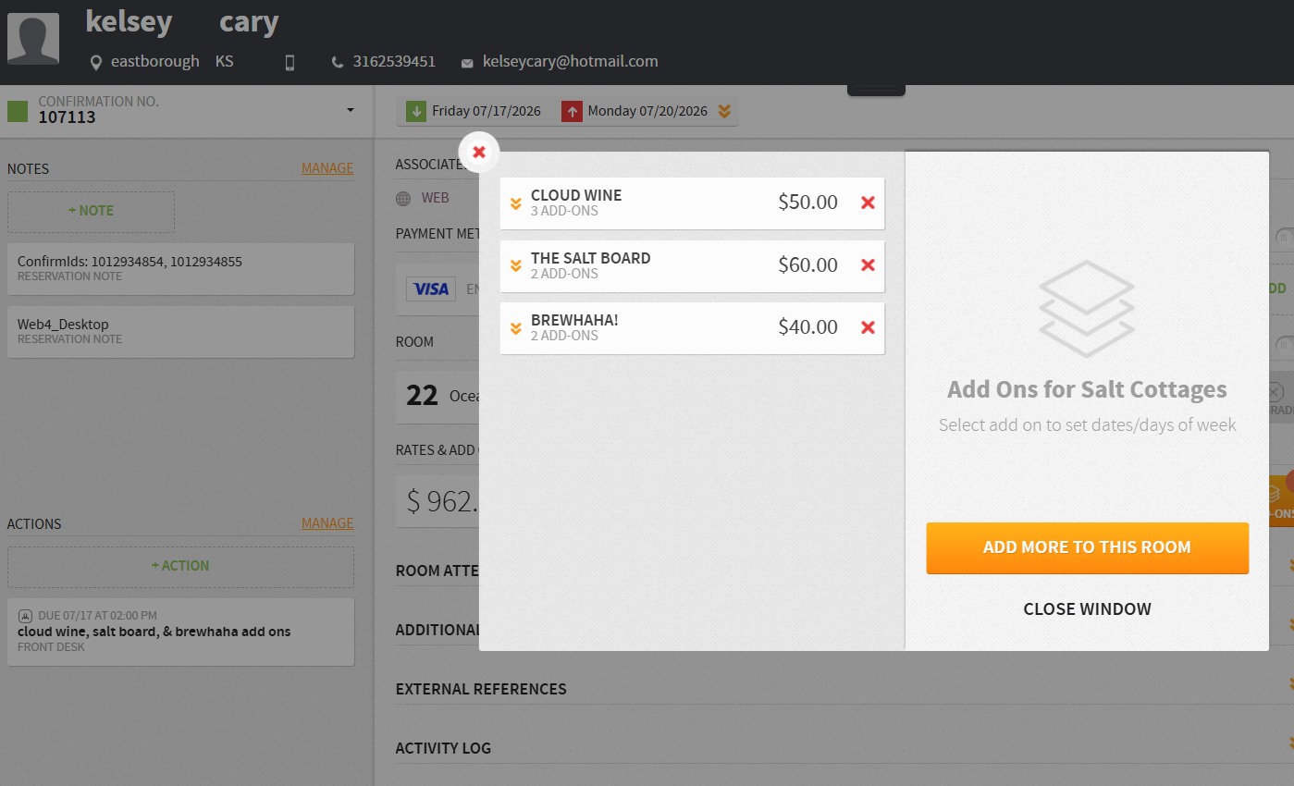Image resolution: width=1294 pixels, height=786 pixels.
Task: Click the green arrival arrow icon
Action: 415,111
